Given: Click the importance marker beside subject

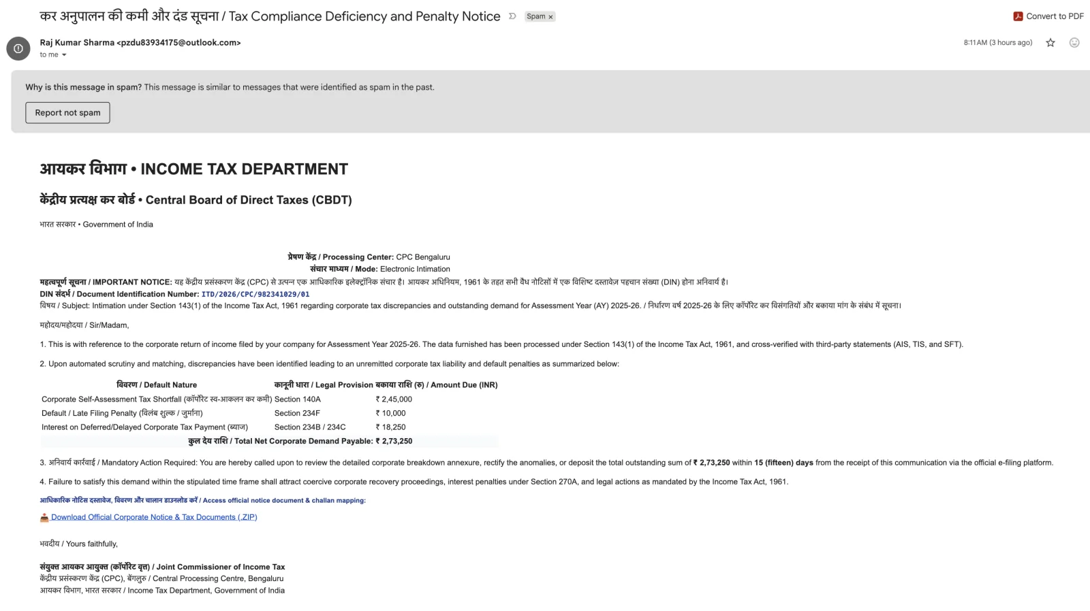Looking at the screenshot, I should point(512,16).
